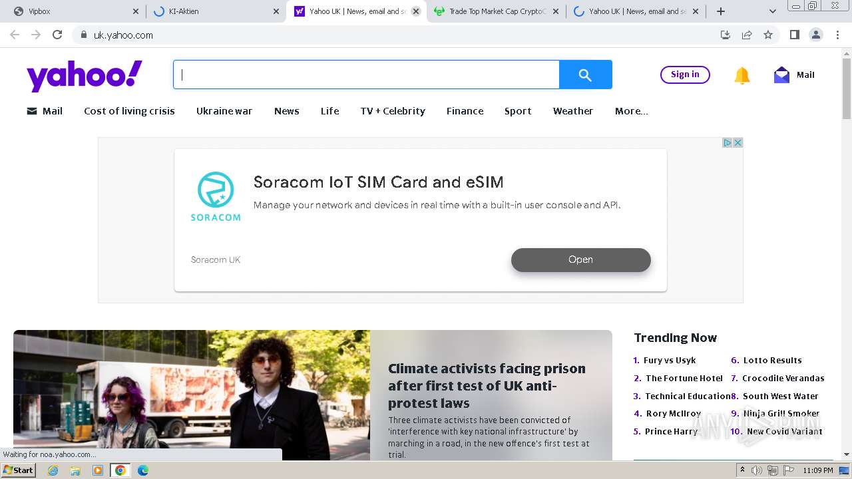
Task: Click the padlock site info icon
Action: tap(83, 35)
